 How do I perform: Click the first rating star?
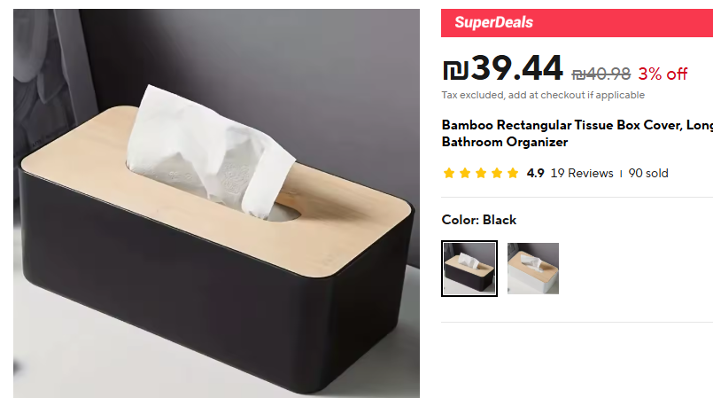(x=449, y=174)
